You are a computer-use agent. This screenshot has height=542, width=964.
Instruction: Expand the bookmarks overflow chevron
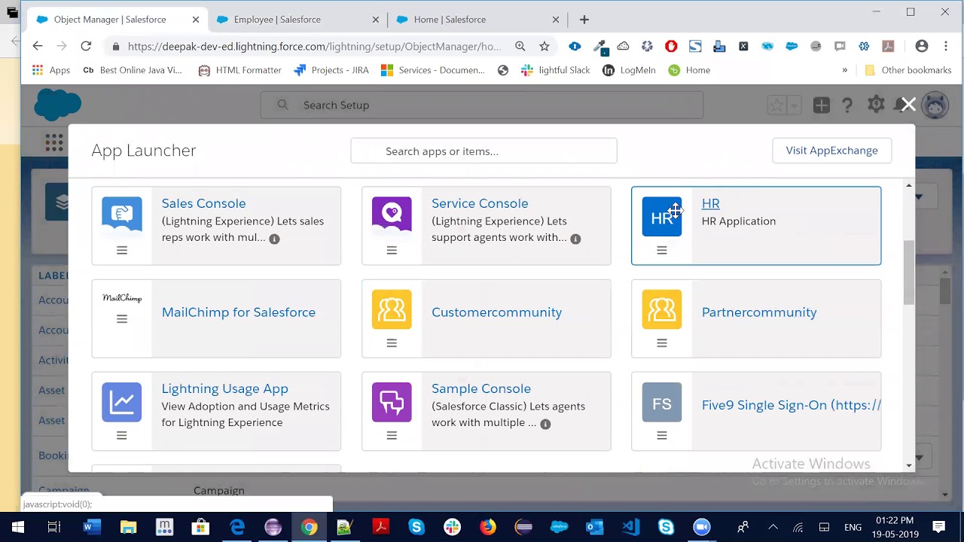pyautogui.click(x=844, y=70)
